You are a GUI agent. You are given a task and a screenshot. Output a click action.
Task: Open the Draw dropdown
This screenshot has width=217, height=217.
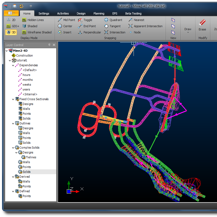(x=188, y=30)
